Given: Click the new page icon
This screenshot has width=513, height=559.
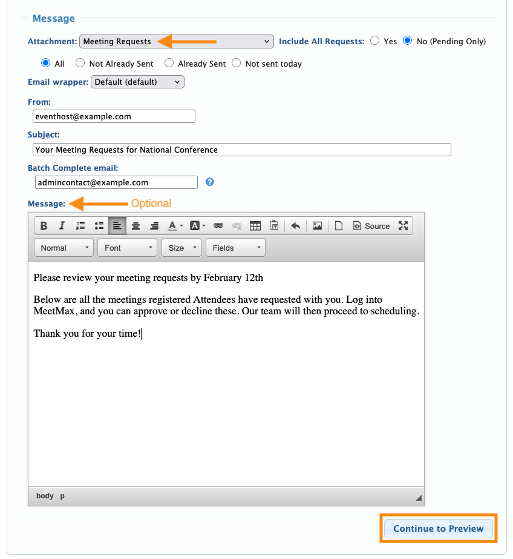Looking at the screenshot, I should pyautogui.click(x=339, y=226).
